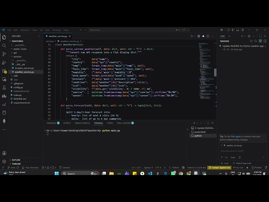The width and height of the screenshot is (269, 202).
Task: Open the Testing flask view
Action: pos(4,88)
